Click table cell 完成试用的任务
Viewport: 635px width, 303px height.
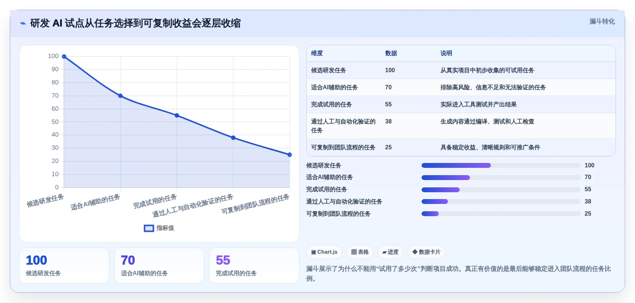click(332, 104)
